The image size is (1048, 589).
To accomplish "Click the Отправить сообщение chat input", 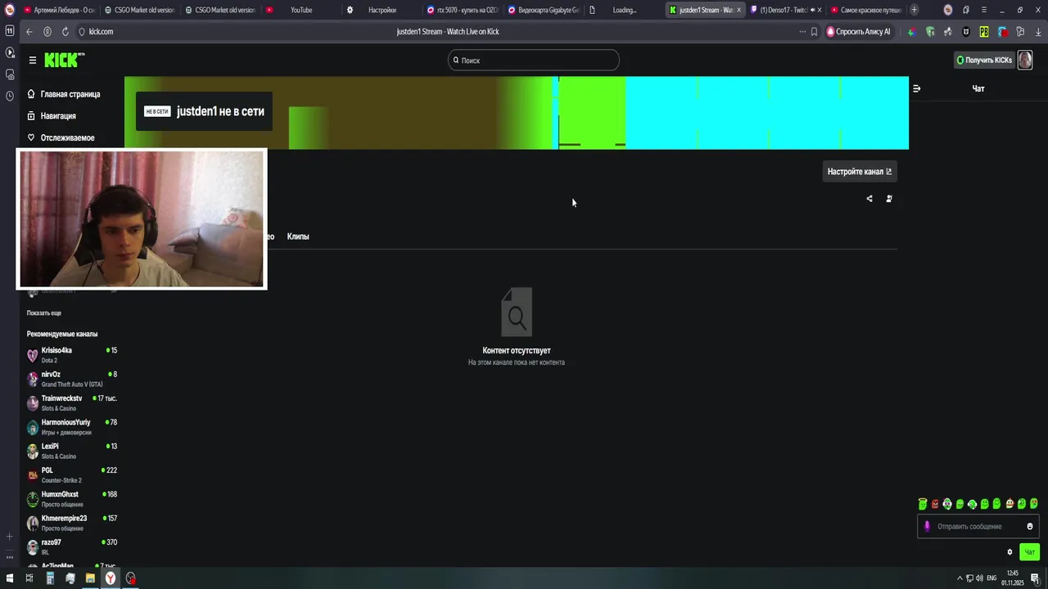I will click(x=978, y=527).
